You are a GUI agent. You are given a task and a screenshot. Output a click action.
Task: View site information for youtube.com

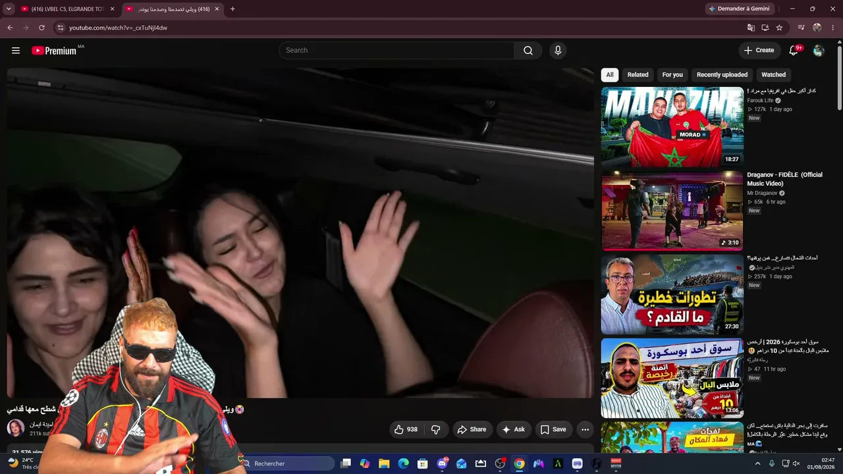pyautogui.click(x=60, y=28)
